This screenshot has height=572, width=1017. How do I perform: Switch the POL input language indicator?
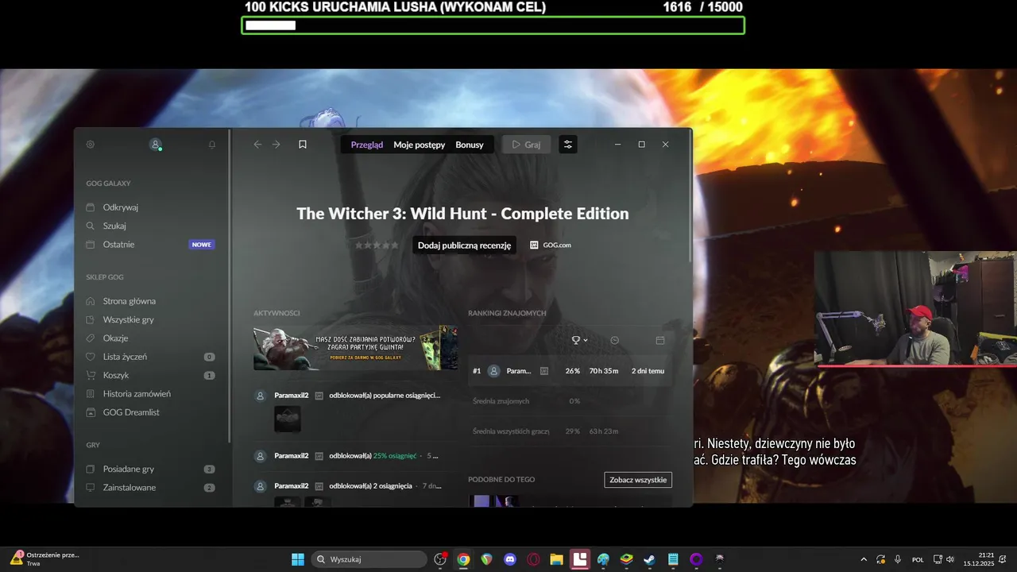(918, 559)
